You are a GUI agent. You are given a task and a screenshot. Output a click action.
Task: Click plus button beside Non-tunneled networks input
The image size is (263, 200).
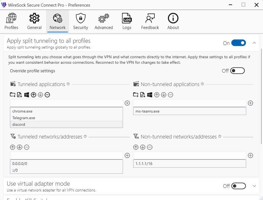tap(250, 156)
